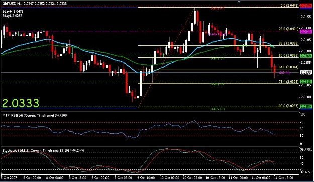This screenshot has height=182, width=314.
Task: Click the white 2.0333 current price tag
Action: pyautogui.click(x=306, y=72)
